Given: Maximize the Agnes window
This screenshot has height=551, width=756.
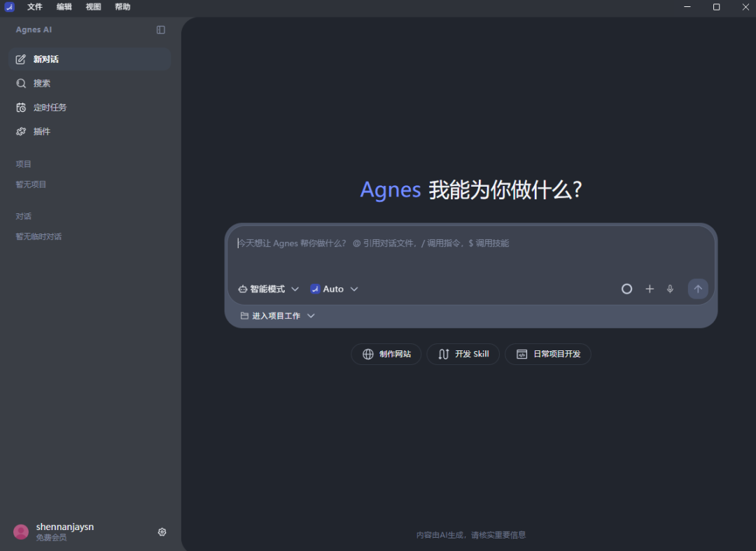Looking at the screenshot, I should coord(717,7).
